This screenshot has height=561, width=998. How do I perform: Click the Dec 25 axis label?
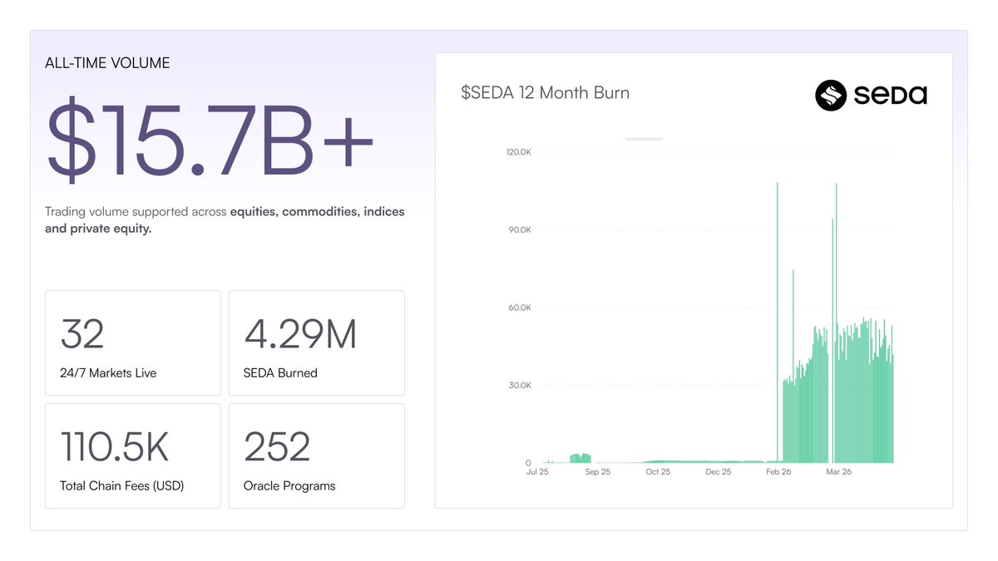(x=719, y=472)
